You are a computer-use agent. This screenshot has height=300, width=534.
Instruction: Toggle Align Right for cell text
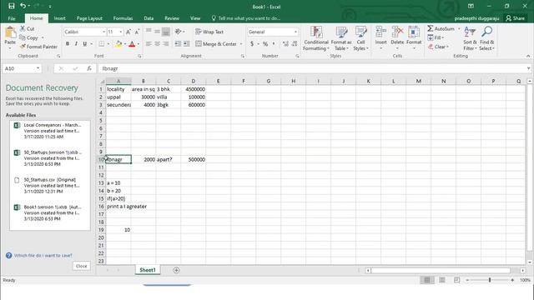tap(165, 44)
